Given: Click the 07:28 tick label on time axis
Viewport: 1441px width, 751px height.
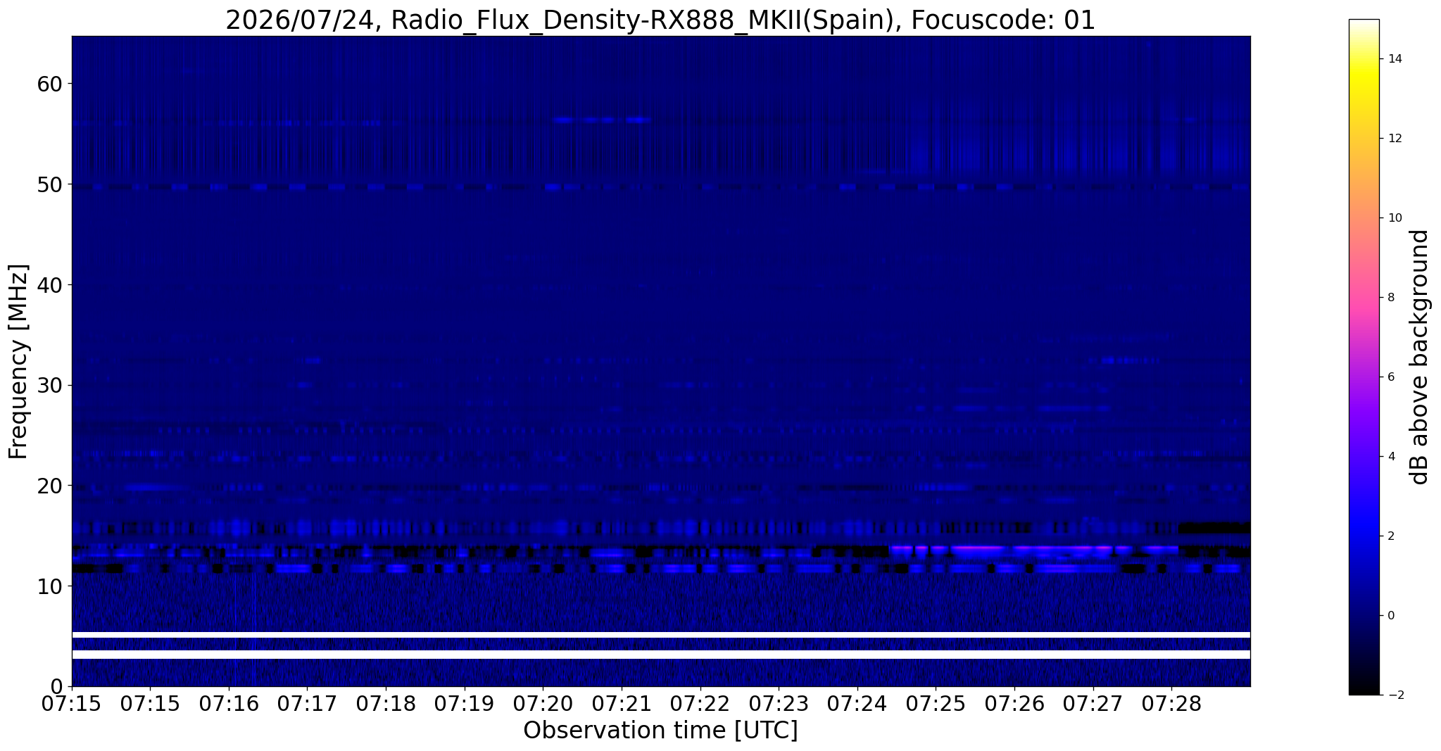Looking at the screenshot, I should click(1171, 704).
